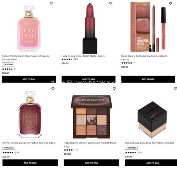Open KAYALI Vanilla Candy Rock Sugar product link

coord(25,58)
